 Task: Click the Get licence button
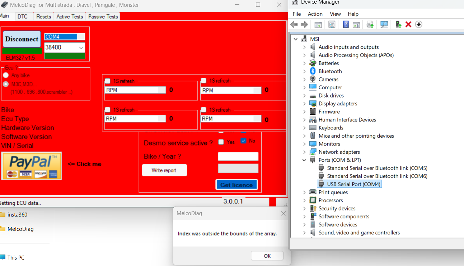point(237,185)
